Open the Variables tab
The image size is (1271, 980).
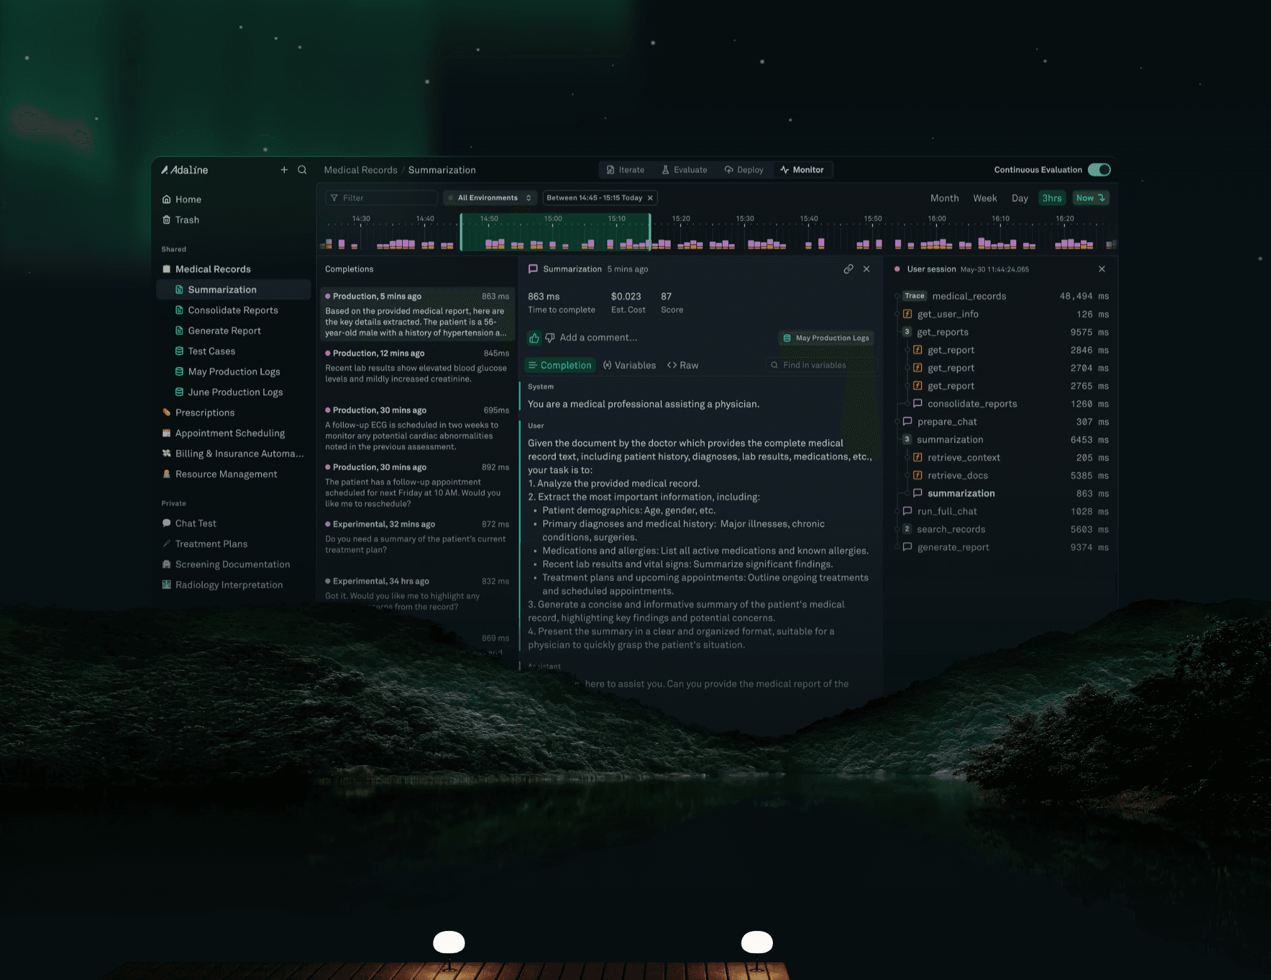click(629, 366)
